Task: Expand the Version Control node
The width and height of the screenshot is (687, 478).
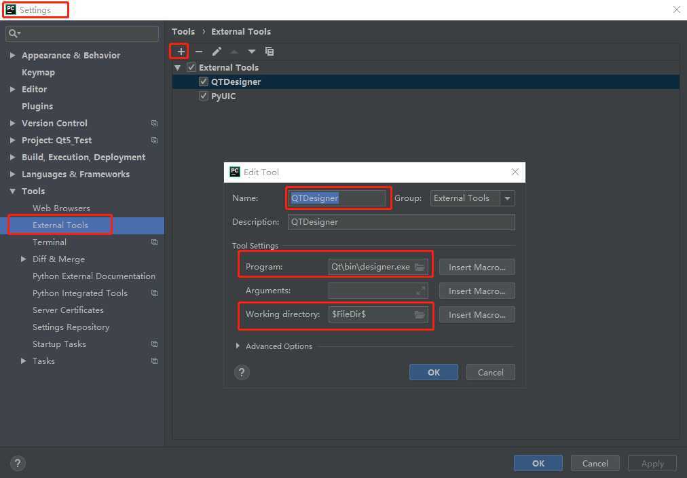Action: click(12, 124)
